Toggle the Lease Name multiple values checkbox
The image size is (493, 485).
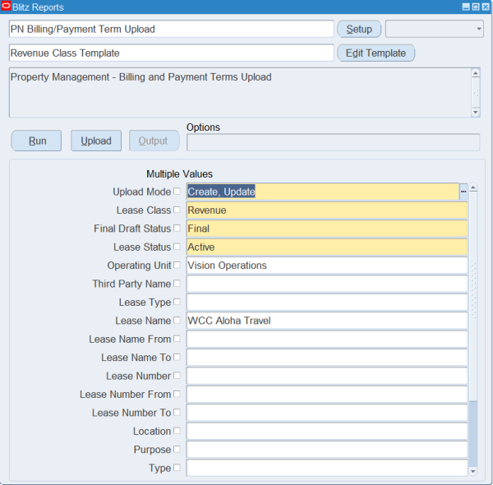coord(177,321)
